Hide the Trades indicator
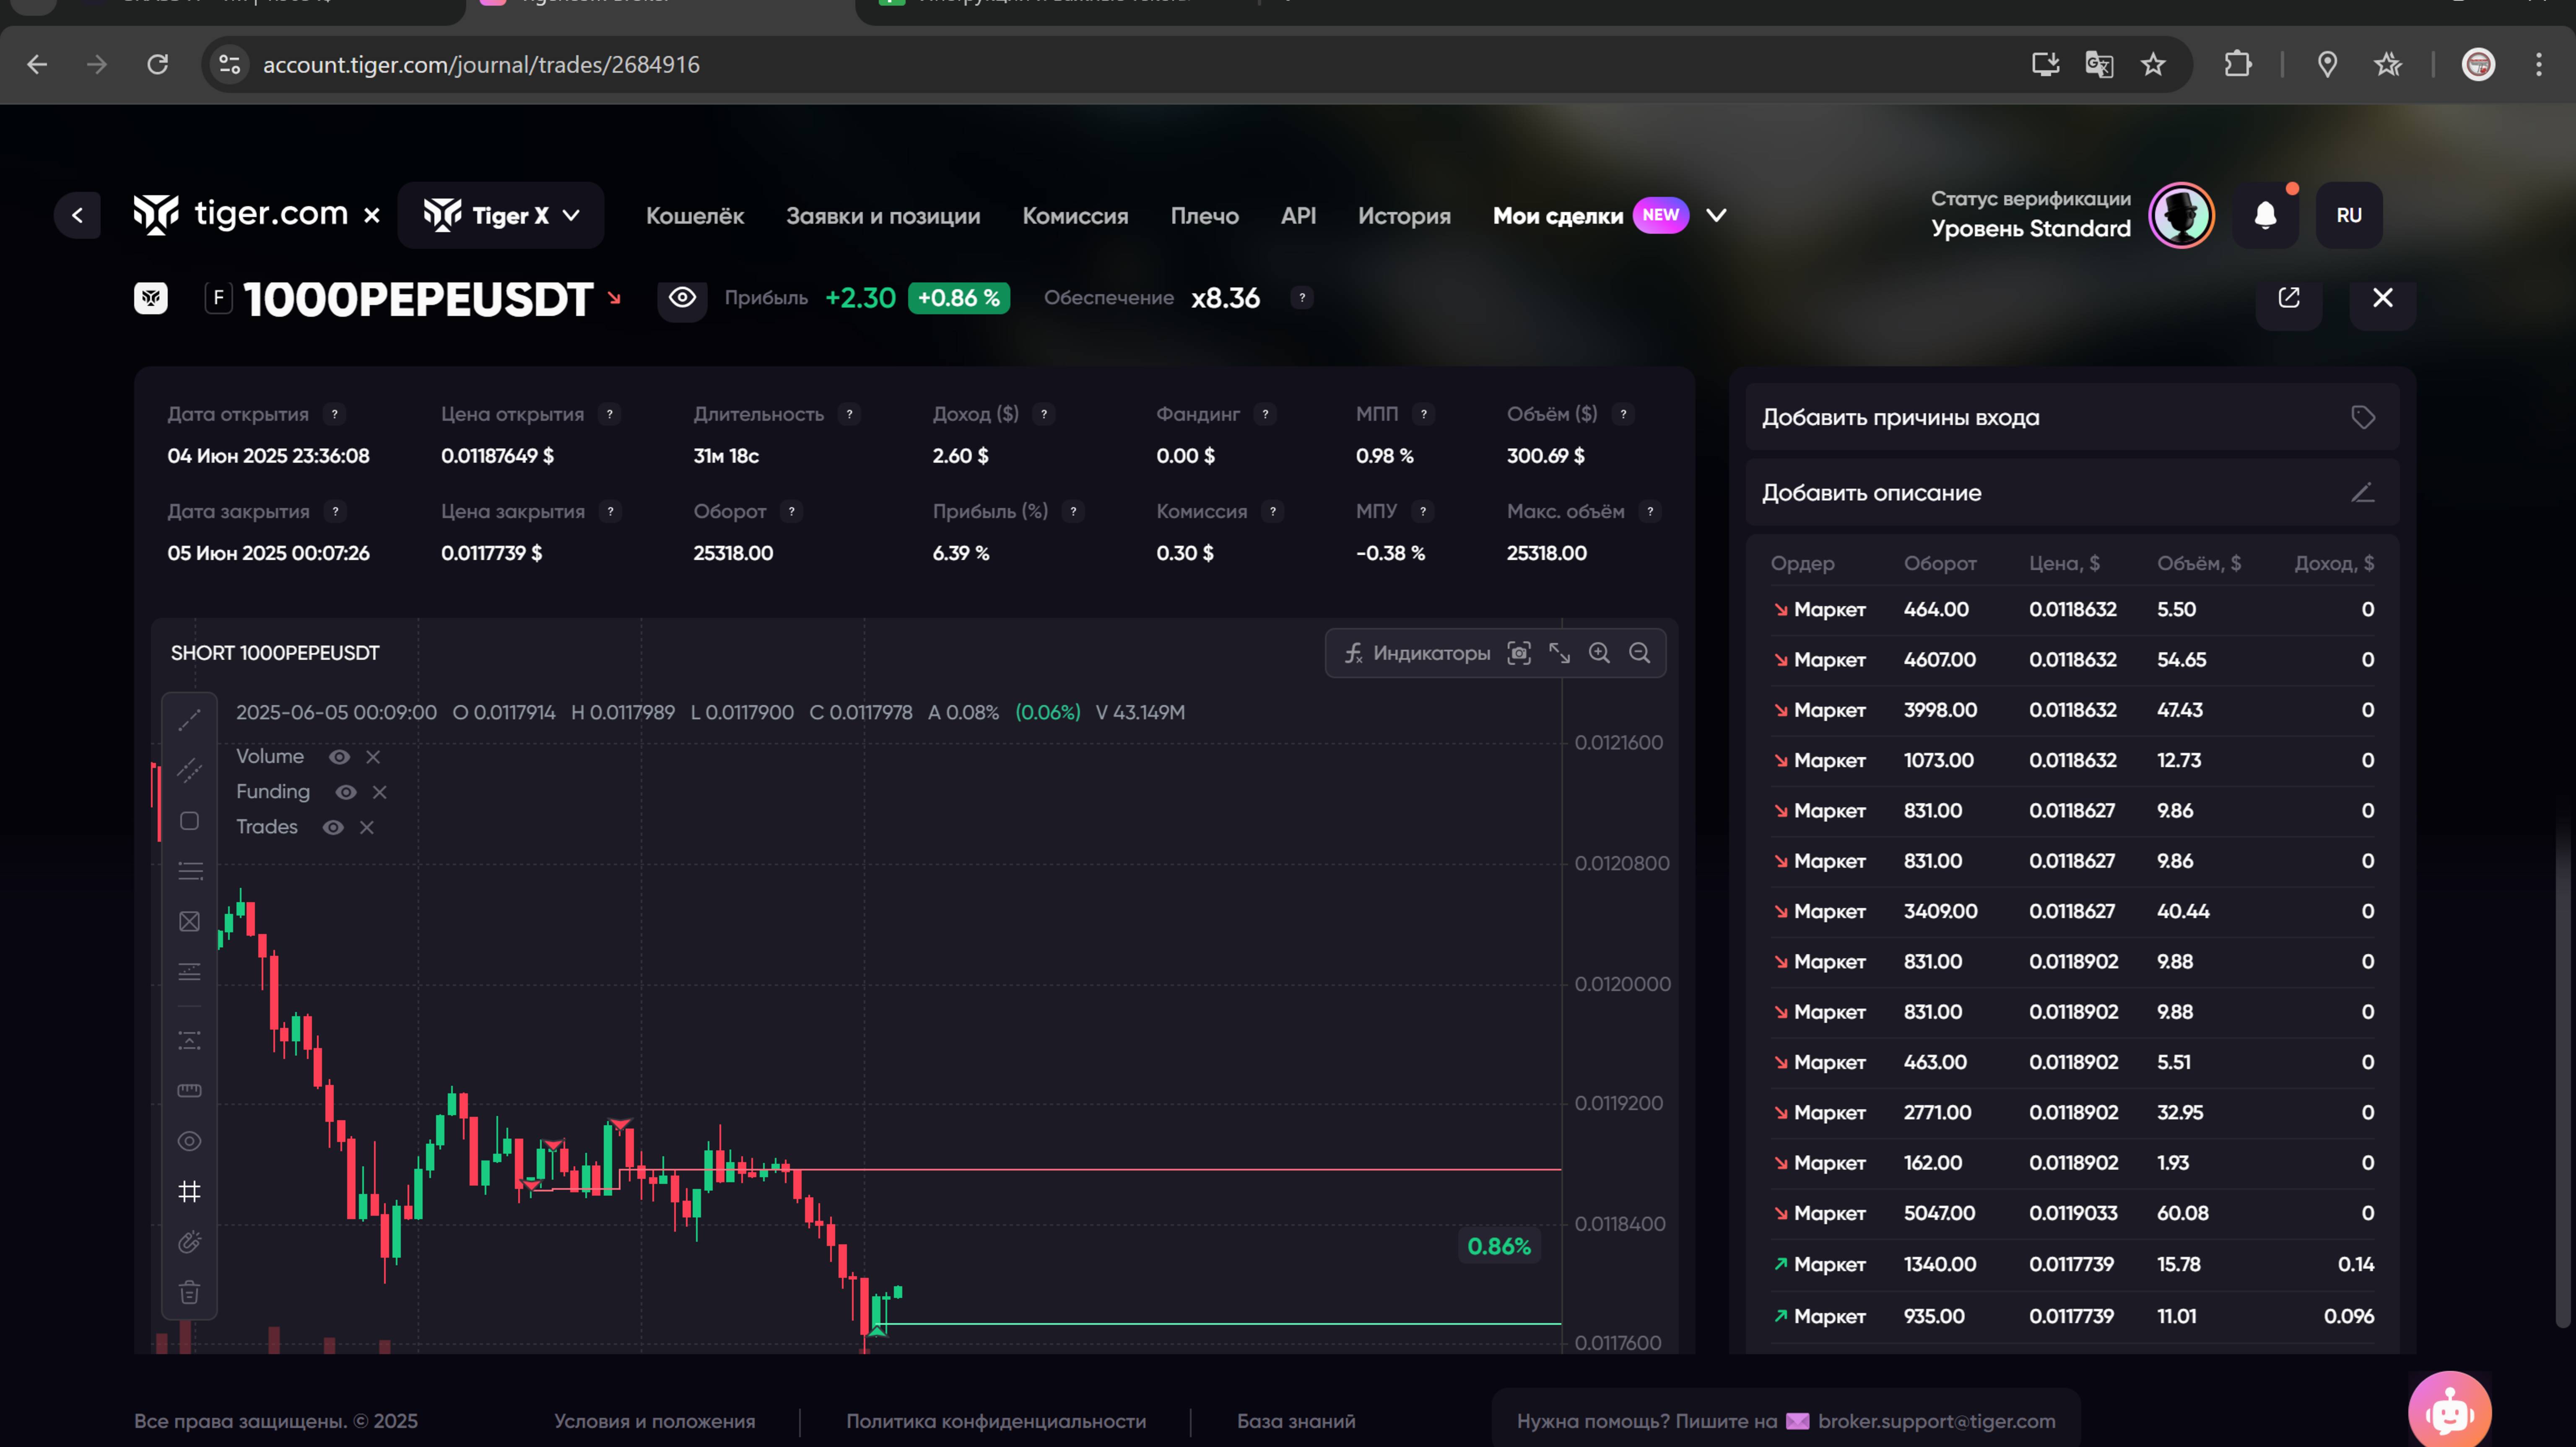 coord(333,827)
